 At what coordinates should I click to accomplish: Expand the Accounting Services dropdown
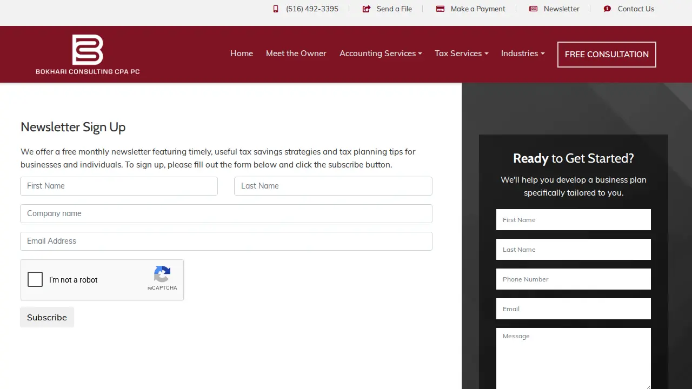[x=381, y=53]
